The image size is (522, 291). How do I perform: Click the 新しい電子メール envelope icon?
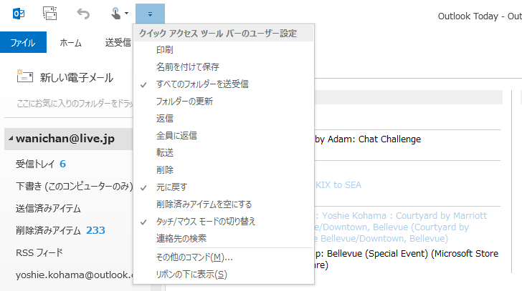click(26, 77)
